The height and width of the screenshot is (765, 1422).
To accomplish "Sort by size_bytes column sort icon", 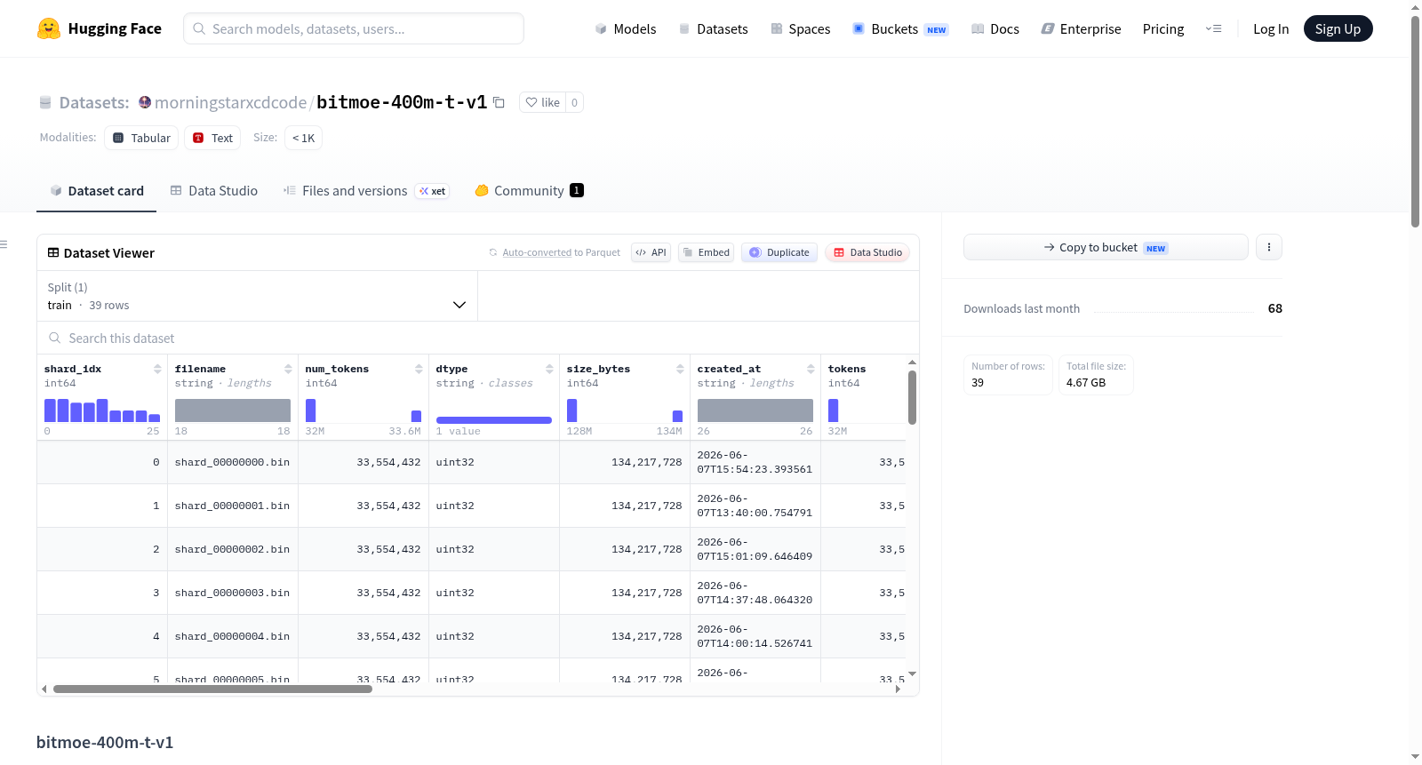I will [680, 369].
